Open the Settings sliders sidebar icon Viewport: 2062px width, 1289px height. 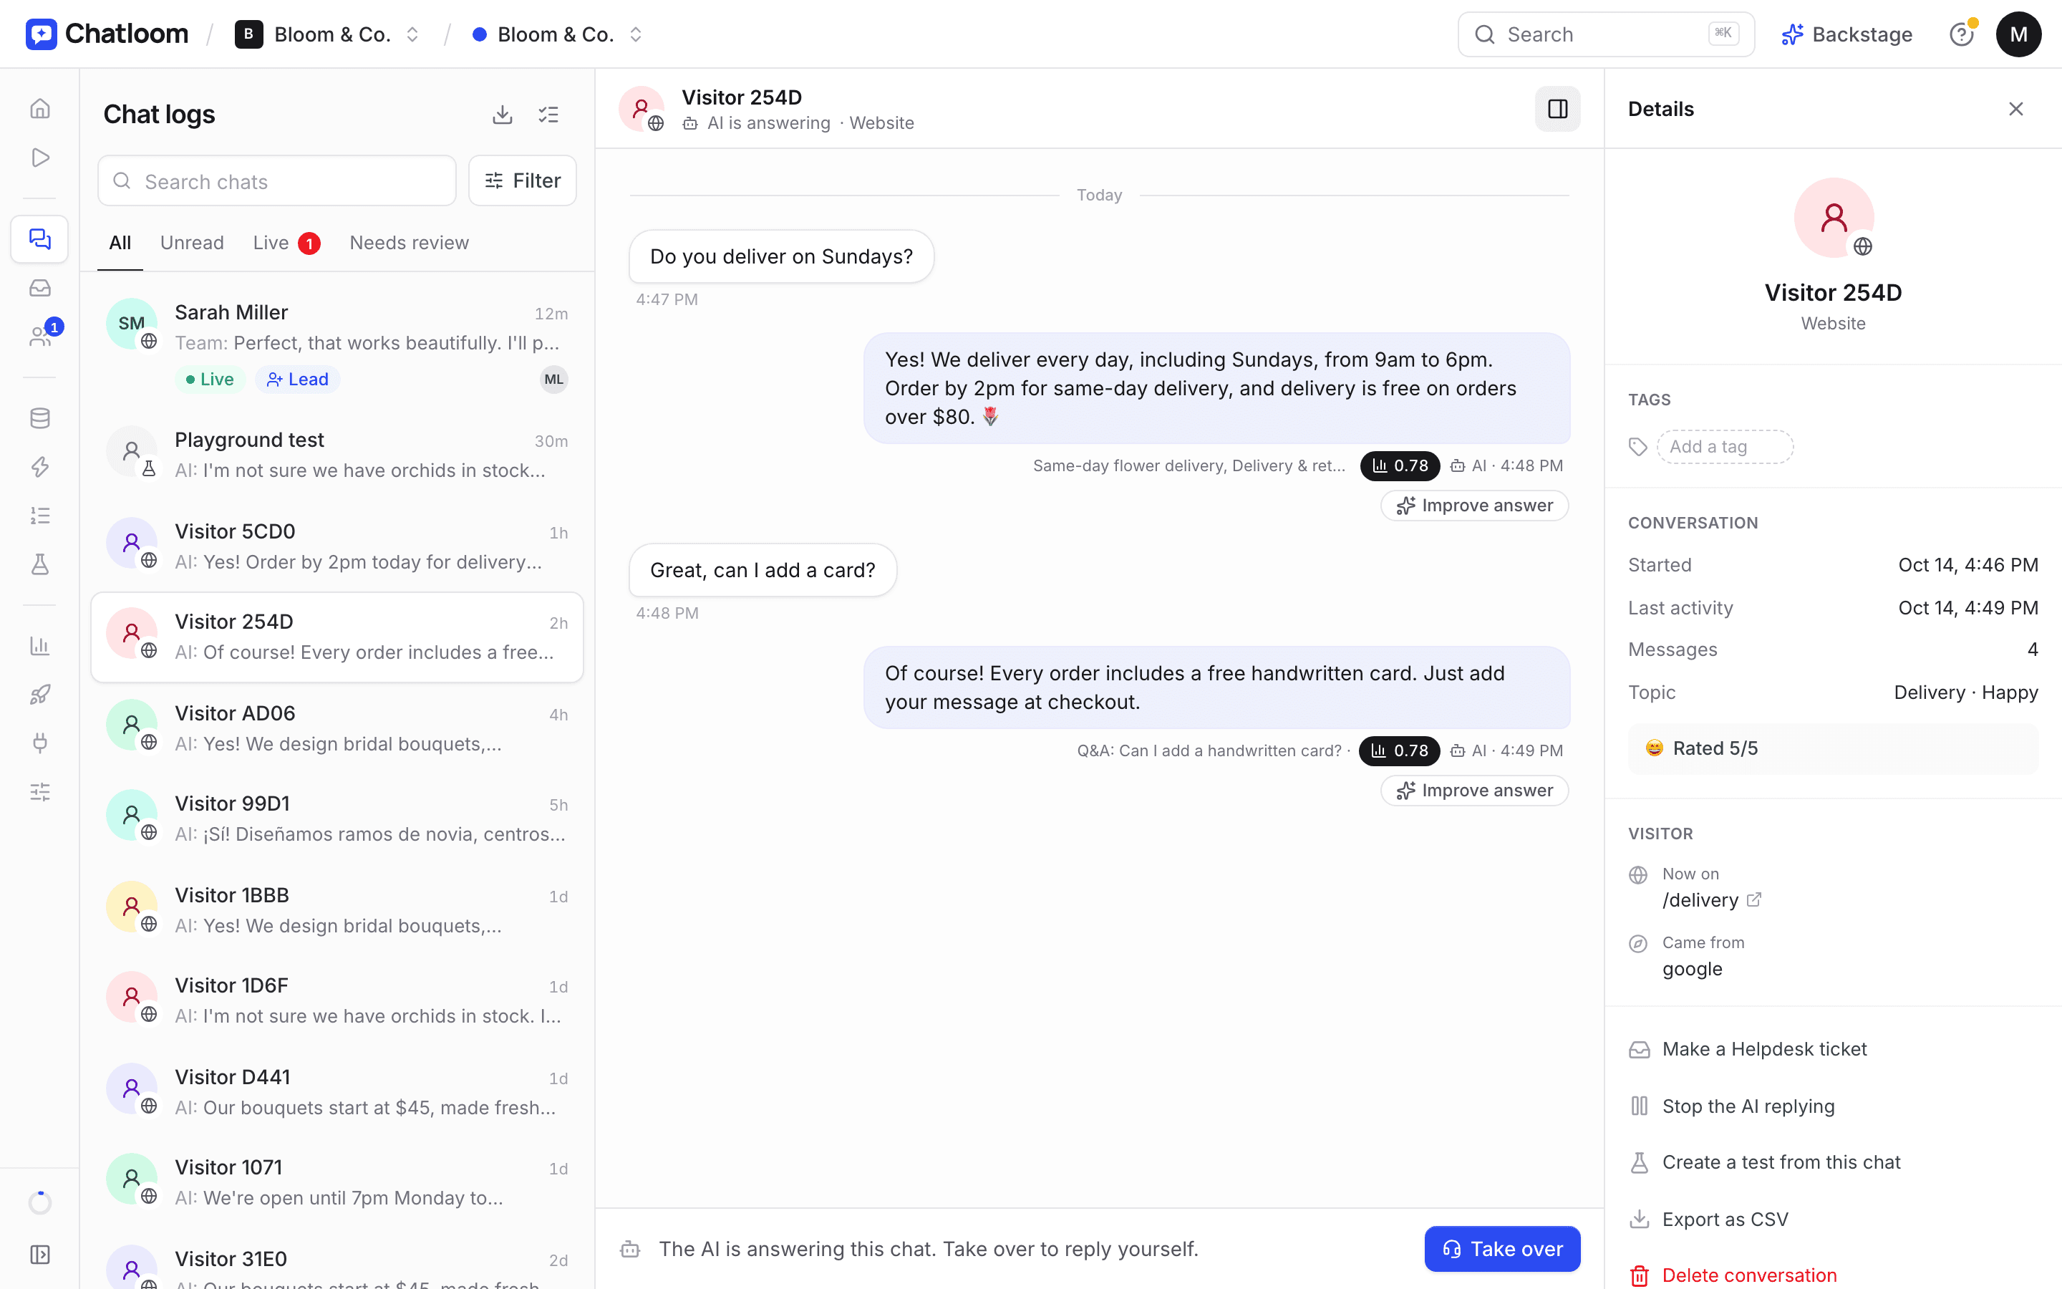40,792
